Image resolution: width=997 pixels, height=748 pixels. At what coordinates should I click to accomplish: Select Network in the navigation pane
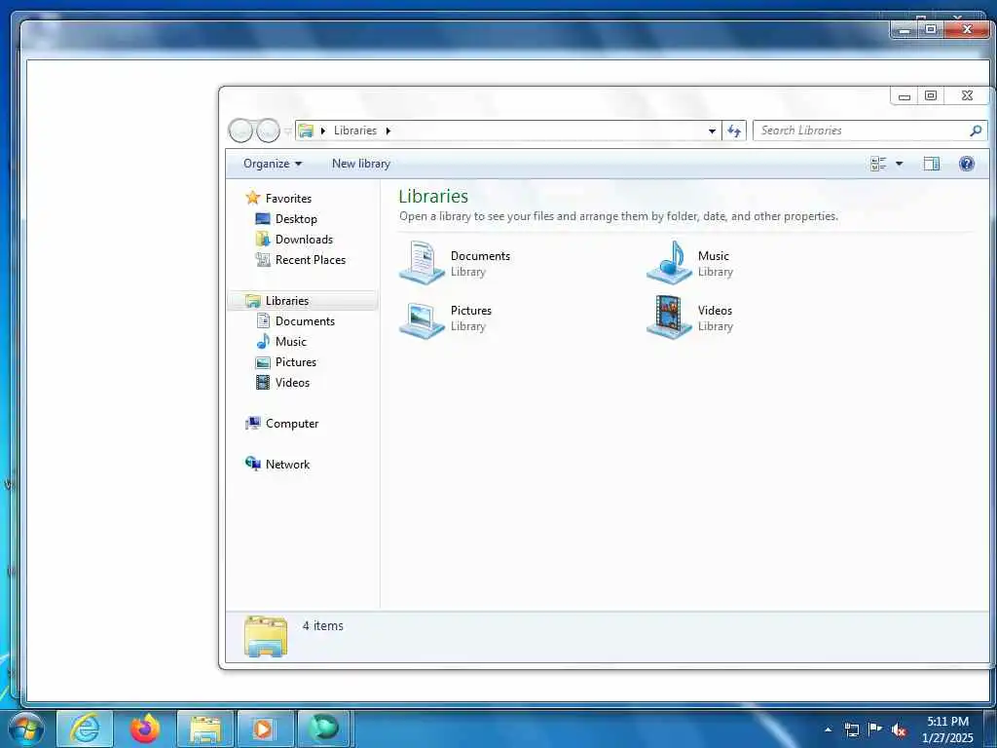[x=287, y=465]
